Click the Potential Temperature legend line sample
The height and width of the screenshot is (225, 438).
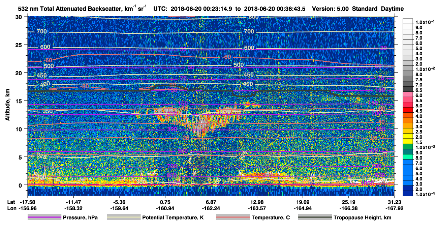click(123, 218)
